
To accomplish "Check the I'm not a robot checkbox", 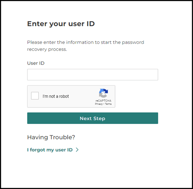I will pos(35,96).
